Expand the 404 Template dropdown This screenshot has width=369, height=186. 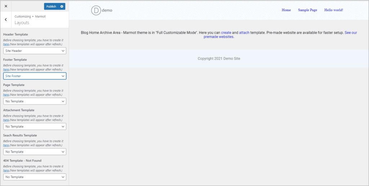click(x=35, y=177)
